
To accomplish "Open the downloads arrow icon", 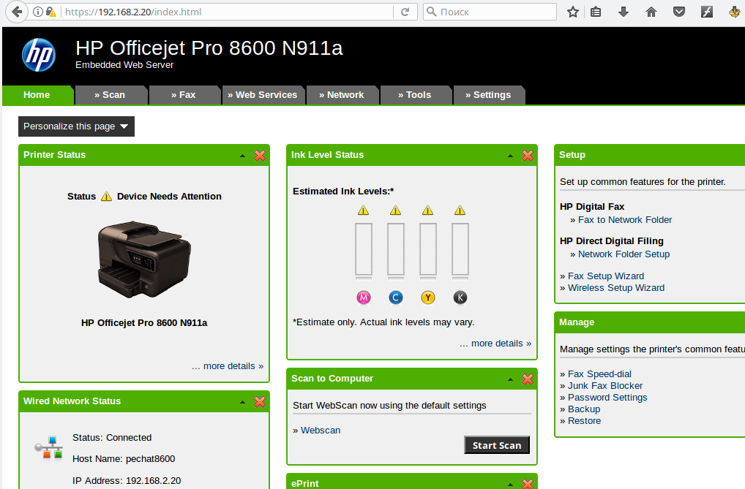I will pos(624,12).
